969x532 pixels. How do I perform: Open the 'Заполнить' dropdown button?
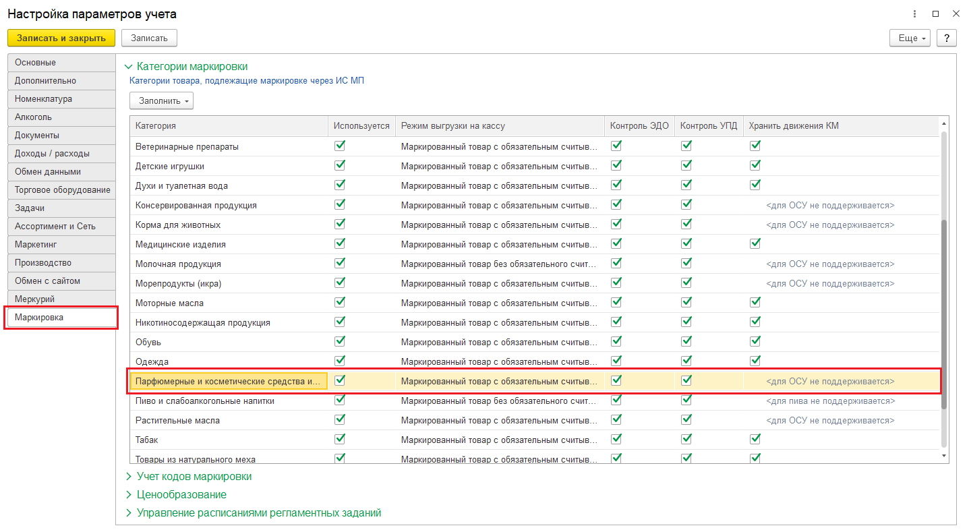[x=161, y=101]
